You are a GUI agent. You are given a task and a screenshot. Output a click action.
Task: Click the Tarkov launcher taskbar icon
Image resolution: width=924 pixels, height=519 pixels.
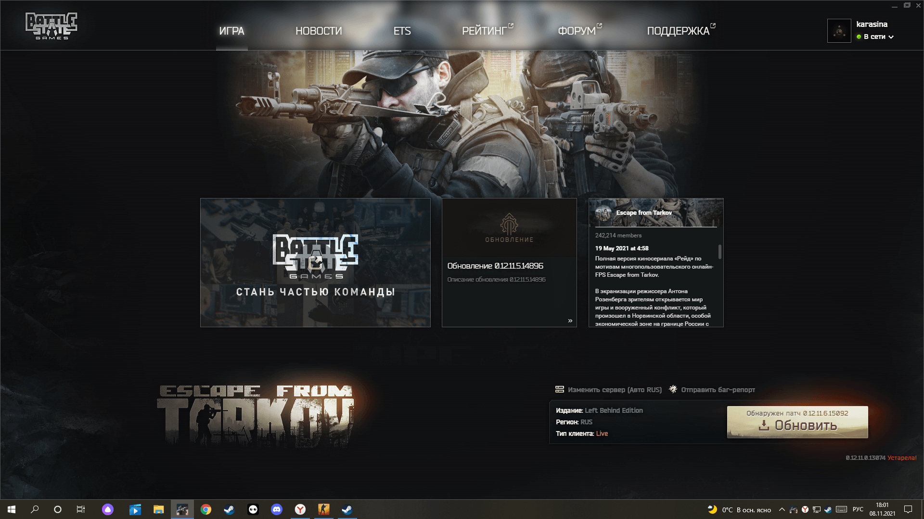pyautogui.click(x=182, y=509)
